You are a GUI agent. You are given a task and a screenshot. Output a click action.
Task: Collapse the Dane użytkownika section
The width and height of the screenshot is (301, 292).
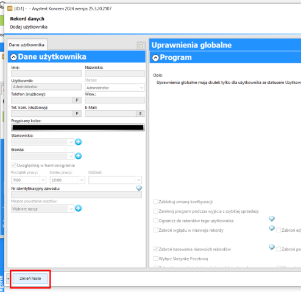13,57
